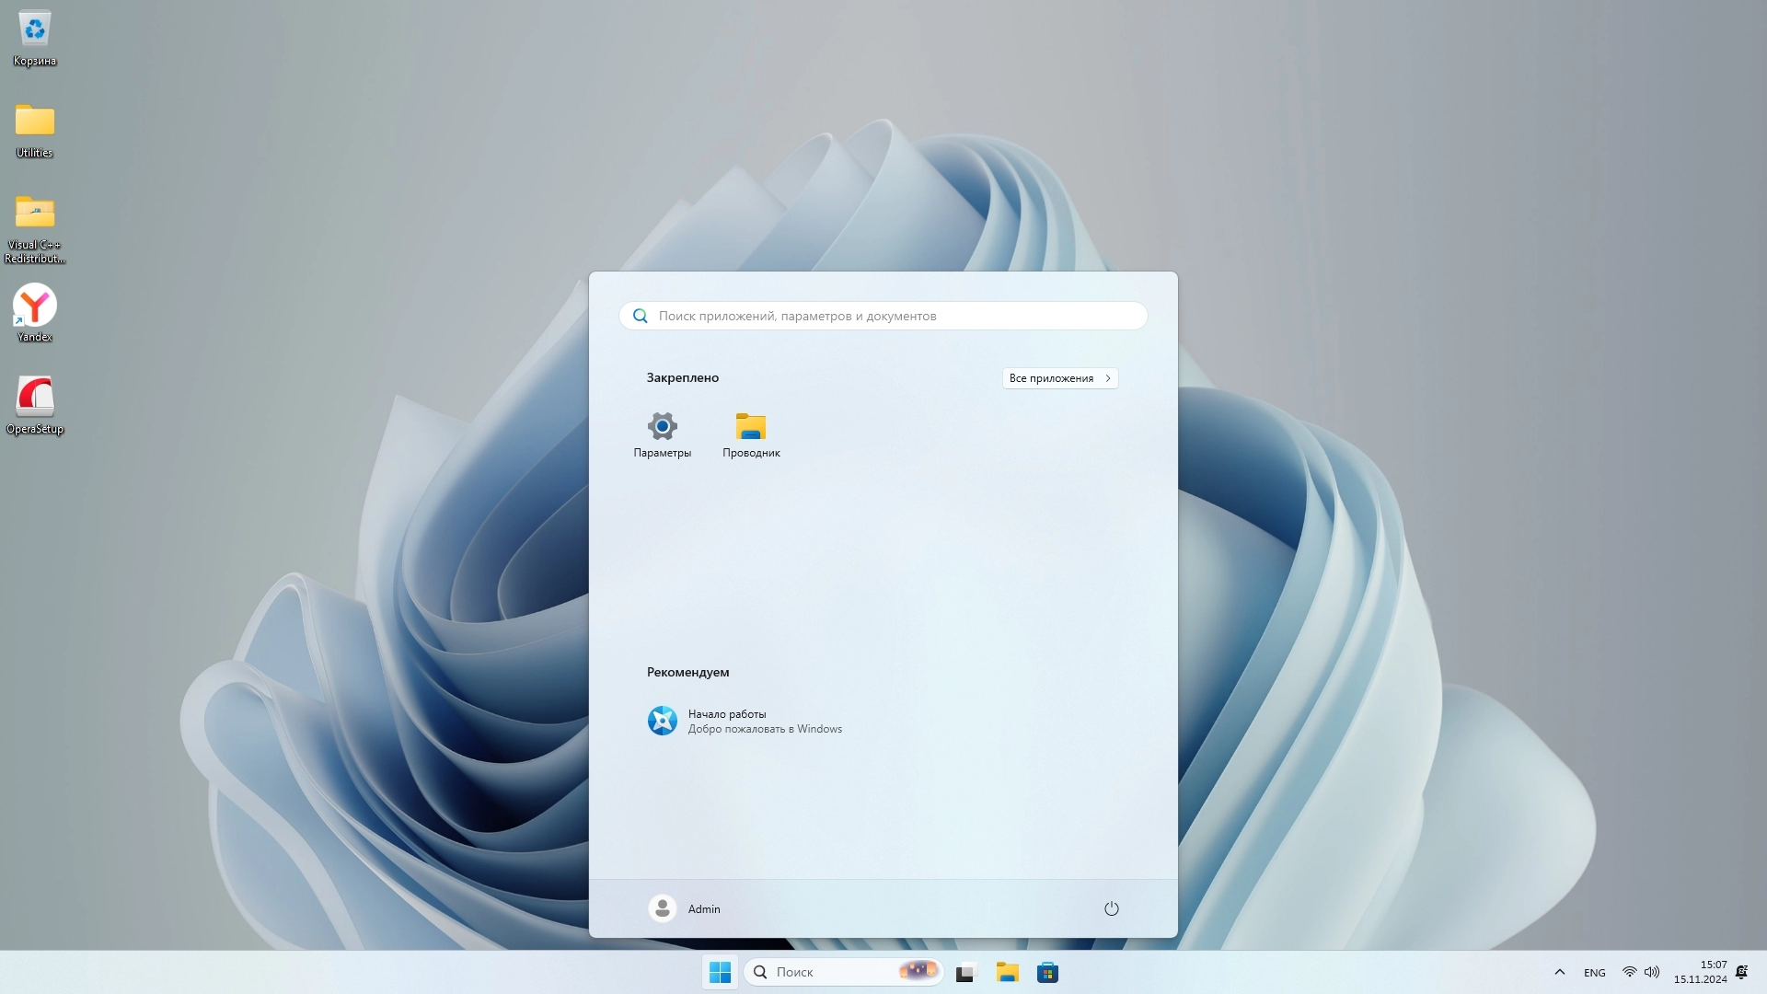Viewport: 1767px width, 994px height.
Task: Select Yandex browser desktop shortcut
Action: (x=35, y=313)
